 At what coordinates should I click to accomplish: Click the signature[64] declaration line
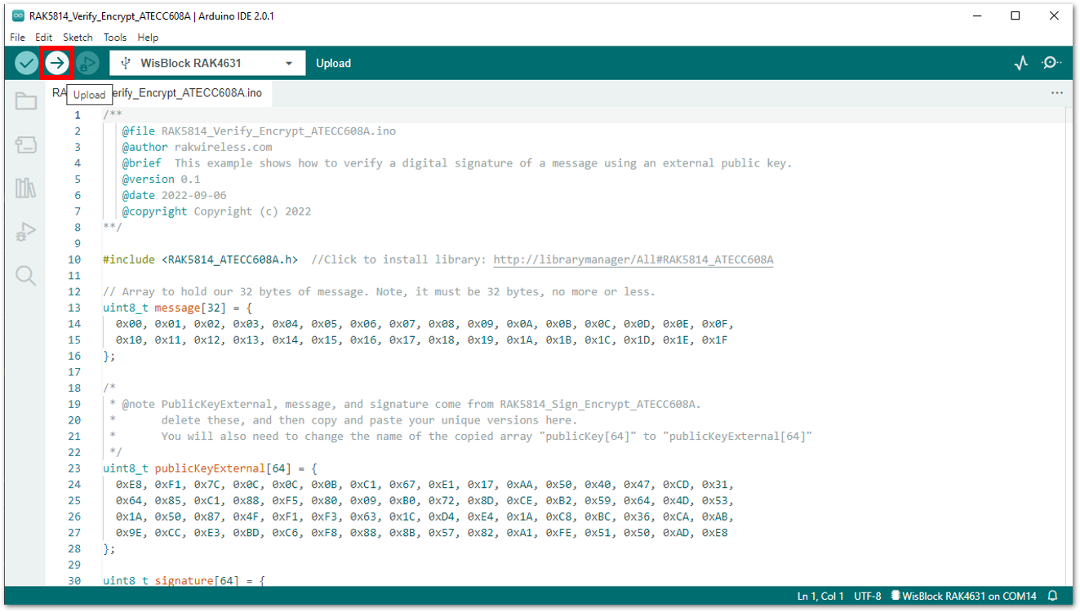184,580
